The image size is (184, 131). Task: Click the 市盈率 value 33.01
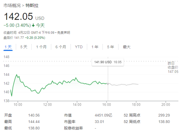point(99,122)
